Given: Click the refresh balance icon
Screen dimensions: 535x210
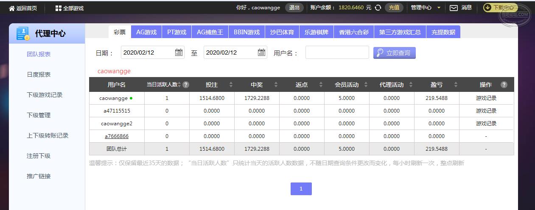Looking at the screenshot, I should tap(378, 8).
